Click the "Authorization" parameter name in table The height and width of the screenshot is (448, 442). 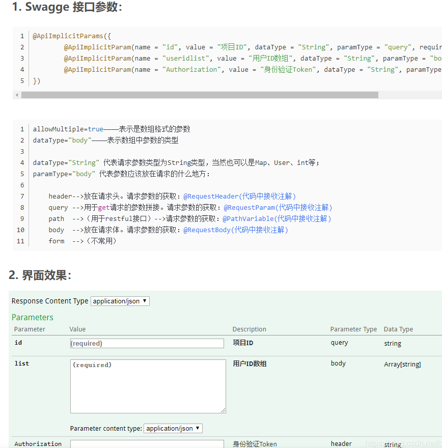point(38,444)
